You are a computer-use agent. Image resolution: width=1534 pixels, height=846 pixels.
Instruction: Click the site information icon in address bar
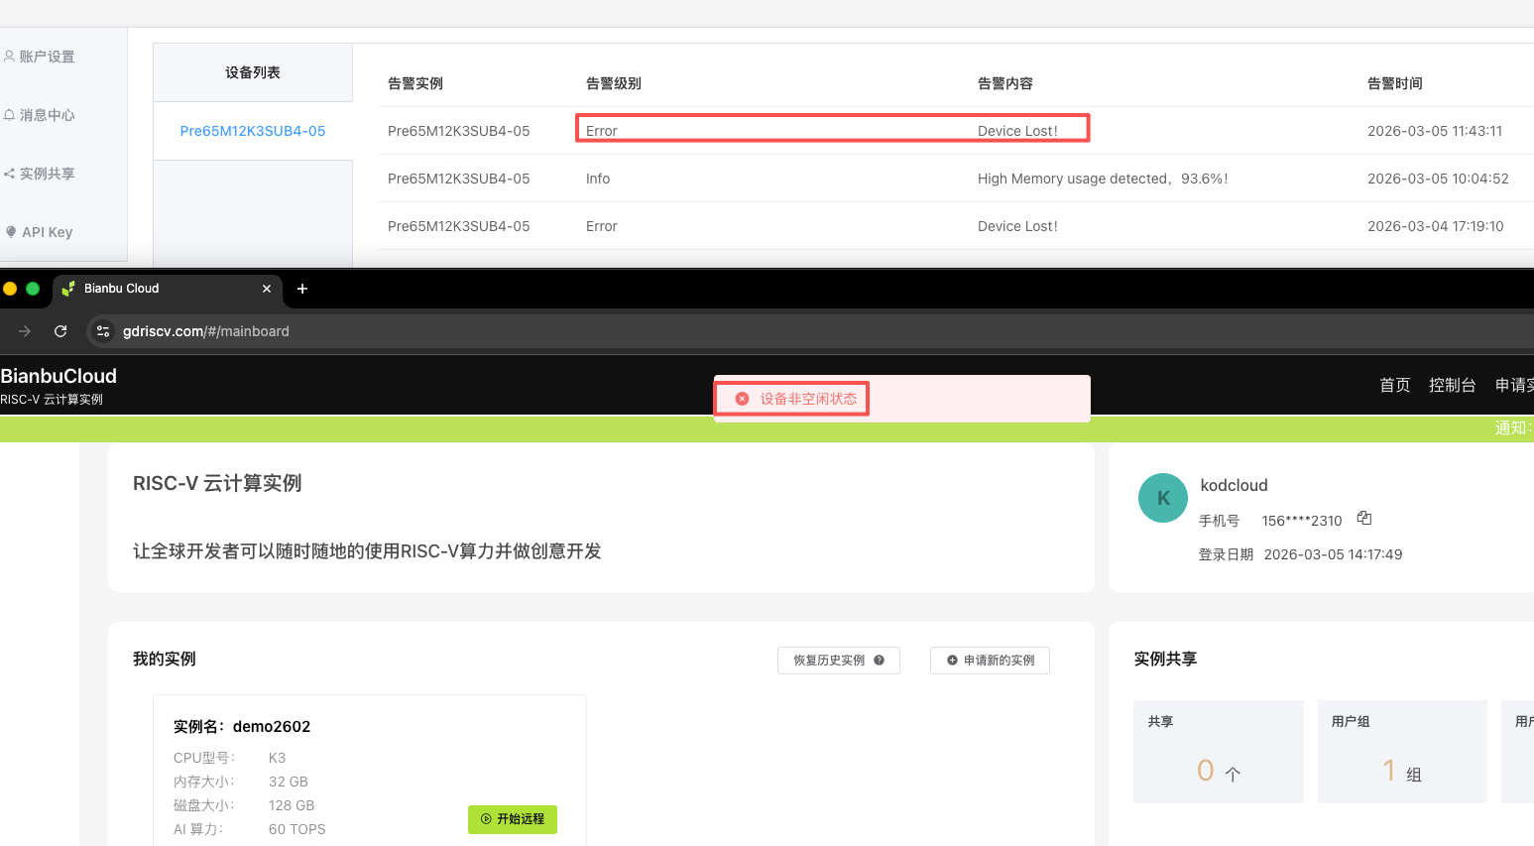click(x=103, y=331)
